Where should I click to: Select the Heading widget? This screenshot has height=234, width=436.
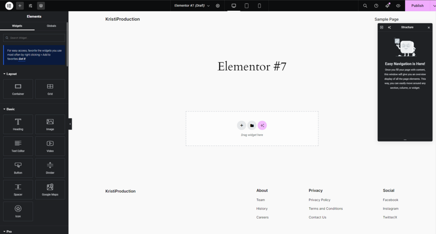18,124
